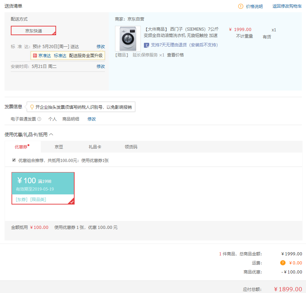Click the 京准达 link

tap(45, 56)
